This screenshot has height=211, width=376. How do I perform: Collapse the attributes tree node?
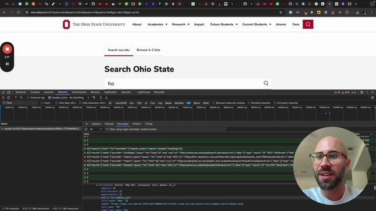click(97, 185)
